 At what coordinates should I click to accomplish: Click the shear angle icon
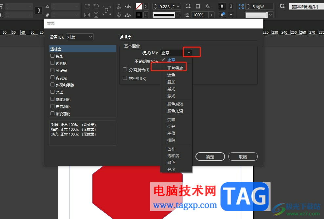(x=48, y=15)
